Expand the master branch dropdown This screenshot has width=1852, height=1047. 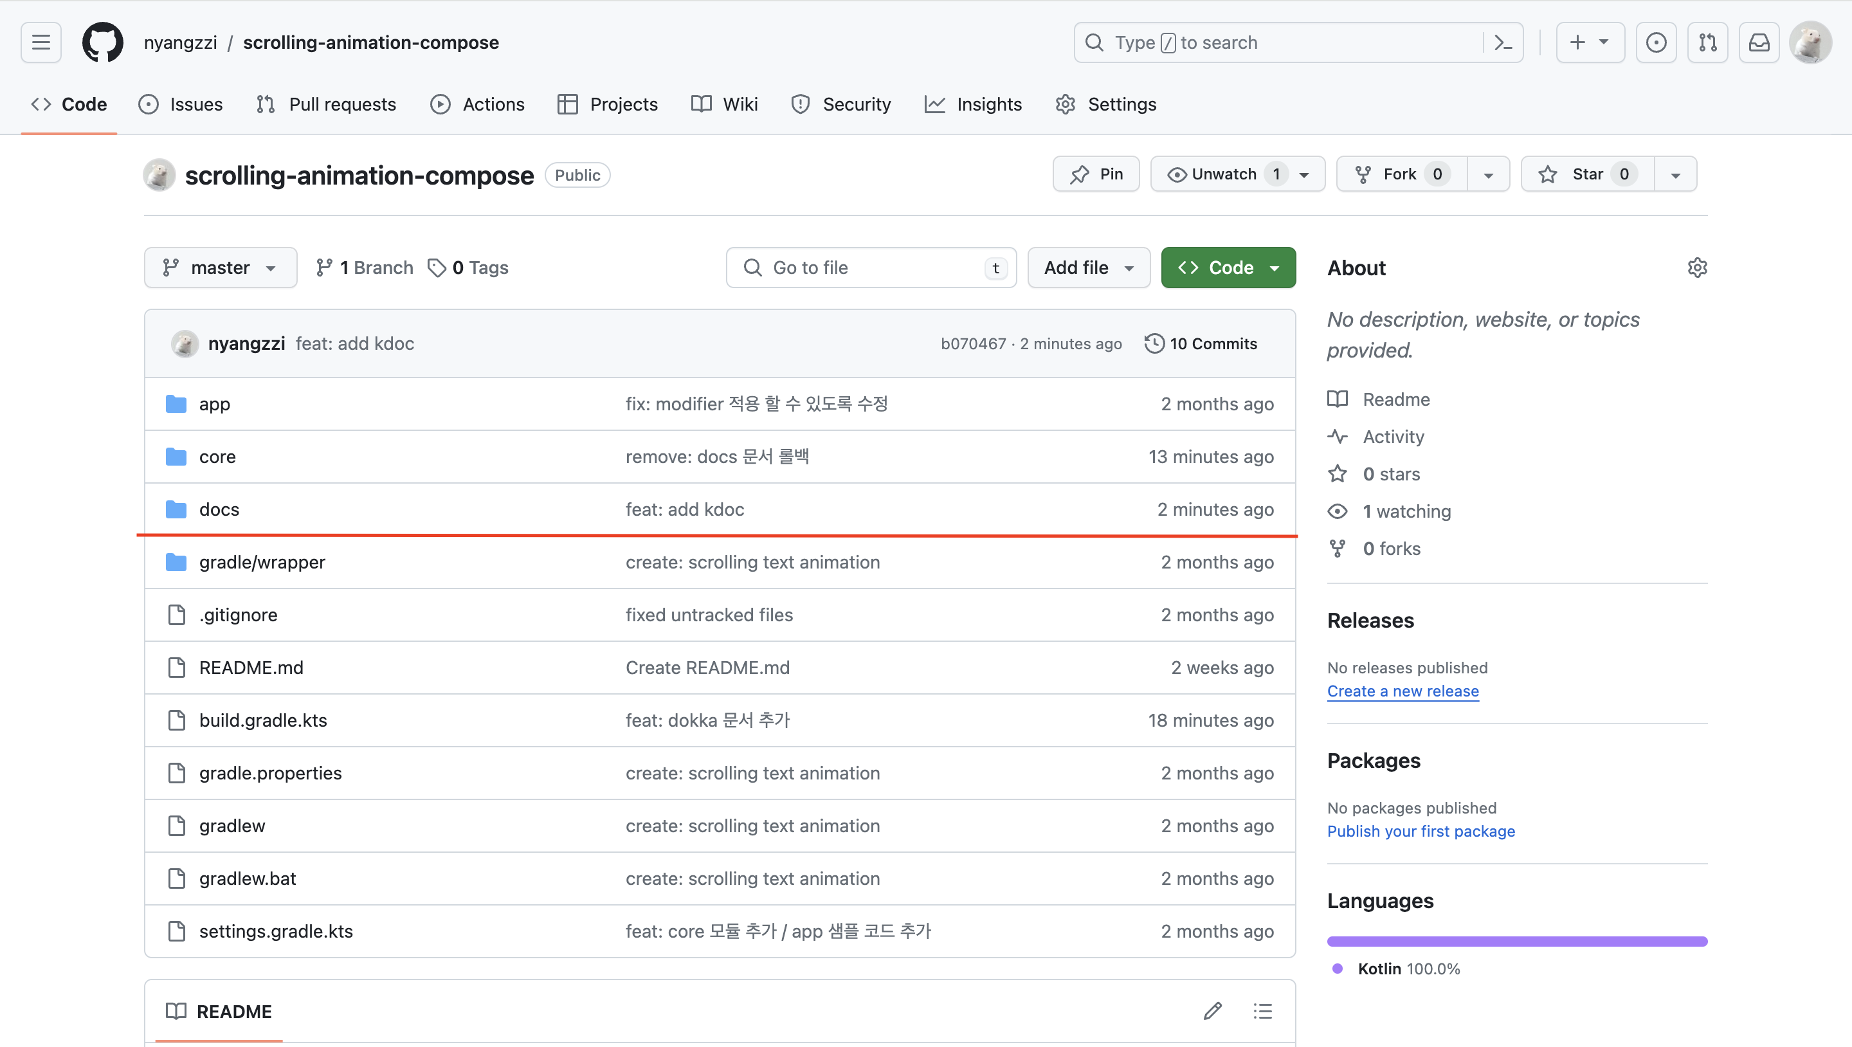point(220,268)
